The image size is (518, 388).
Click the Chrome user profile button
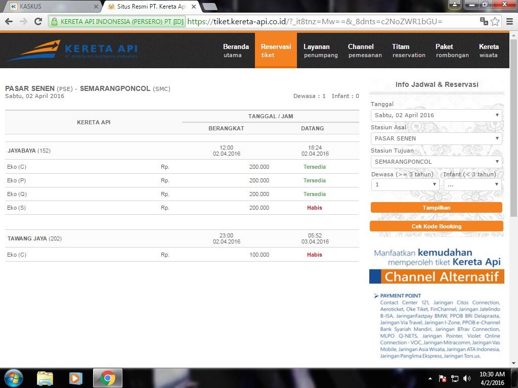coord(455,5)
